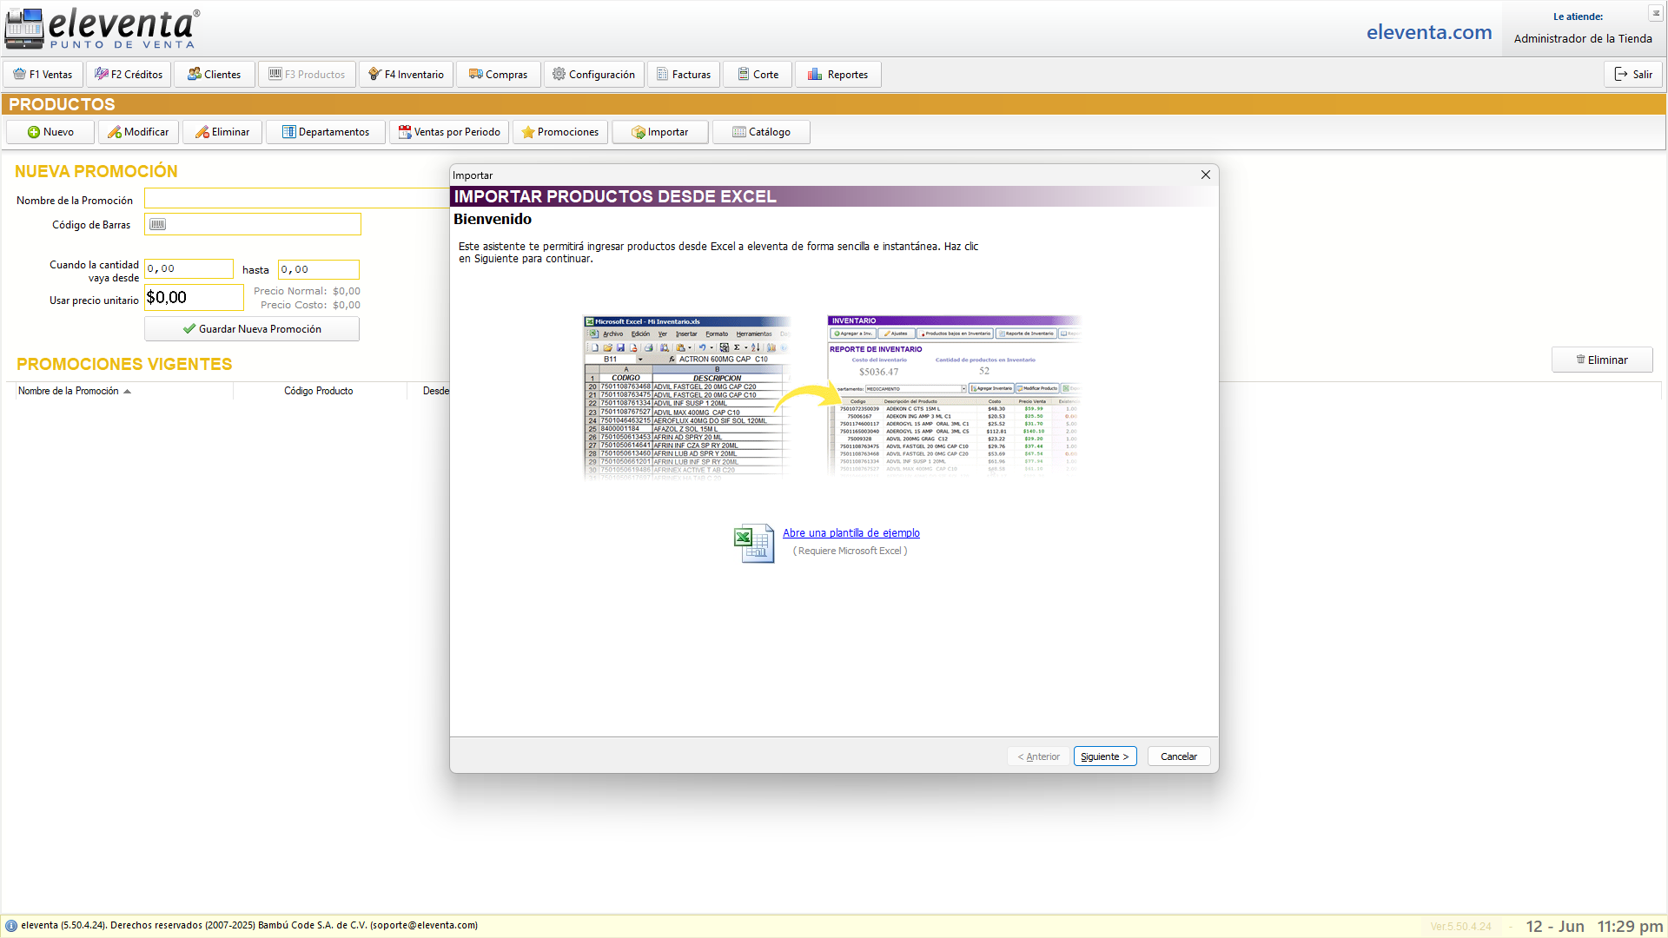Open the link Abre una plantilla de ejemplo
1668x938 pixels.
coord(851,533)
